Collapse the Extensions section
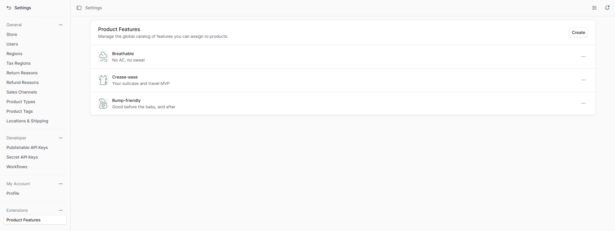This screenshot has height=231, width=615. tap(61, 210)
